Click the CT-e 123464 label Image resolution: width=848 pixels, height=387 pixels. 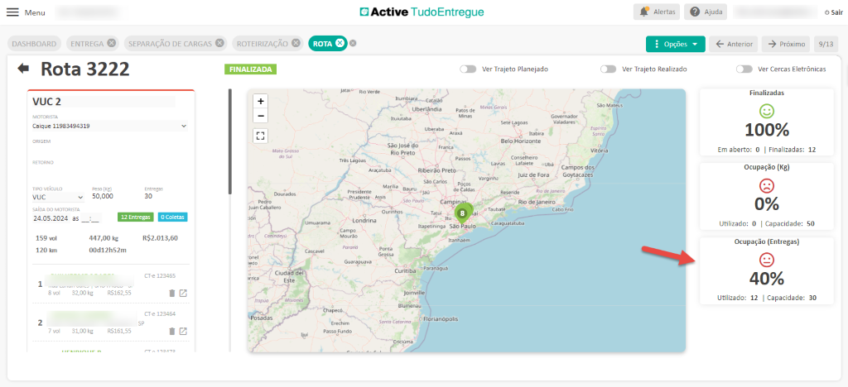pyautogui.click(x=160, y=313)
